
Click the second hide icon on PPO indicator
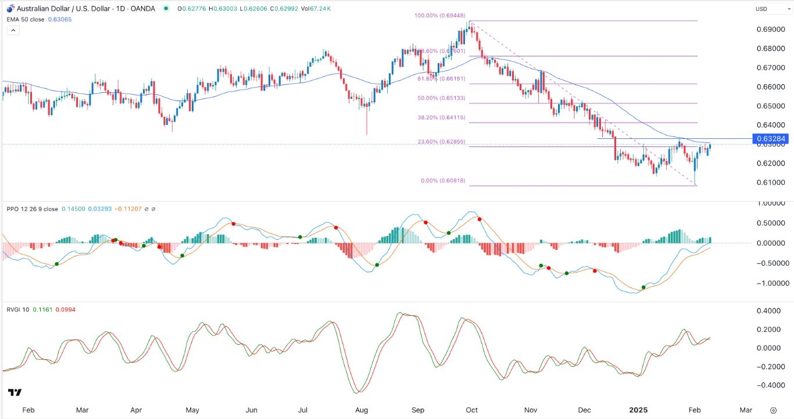click(x=154, y=209)
